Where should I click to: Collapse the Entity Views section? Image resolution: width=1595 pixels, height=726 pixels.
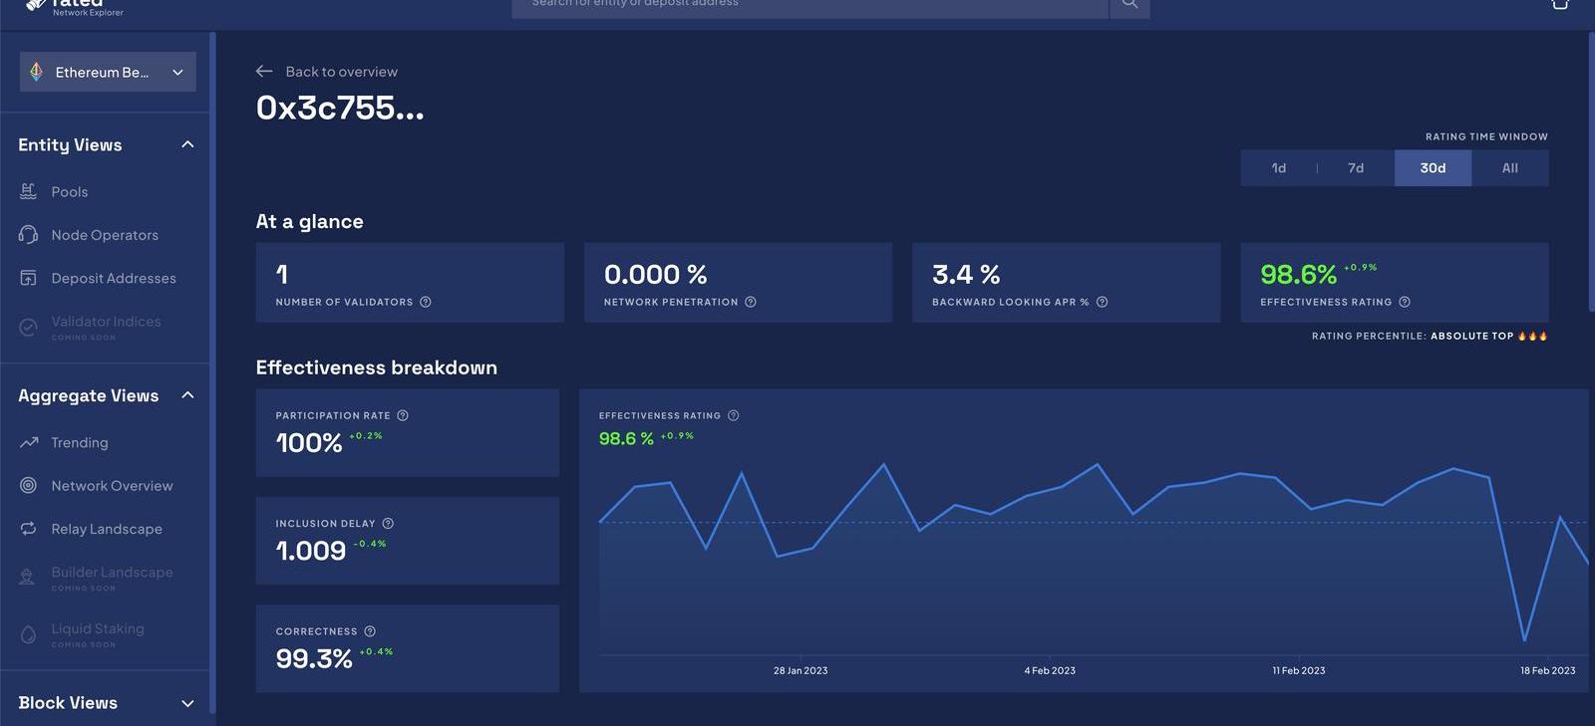pyautogui.click(x=187, y=145)
